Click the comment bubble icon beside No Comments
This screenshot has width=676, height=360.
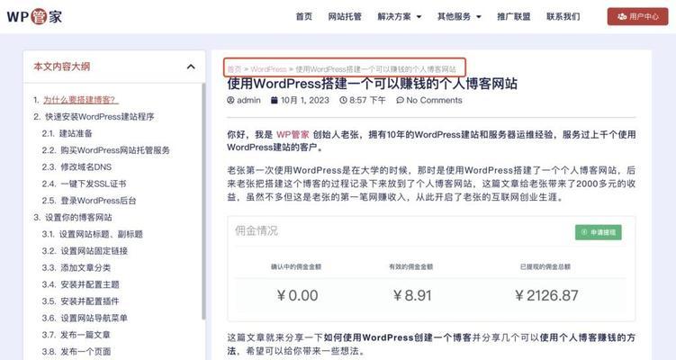click(400, 100)
